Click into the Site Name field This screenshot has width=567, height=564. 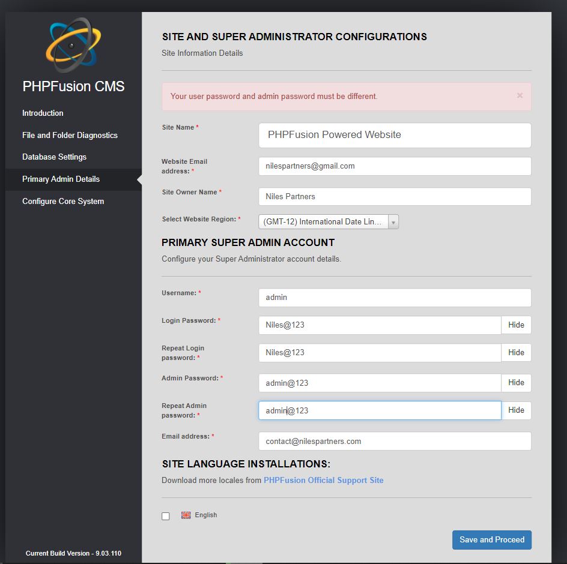tap(395, 135)
